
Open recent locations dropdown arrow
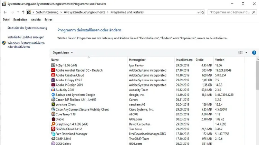pyautogui.click(x=18, y=12)
